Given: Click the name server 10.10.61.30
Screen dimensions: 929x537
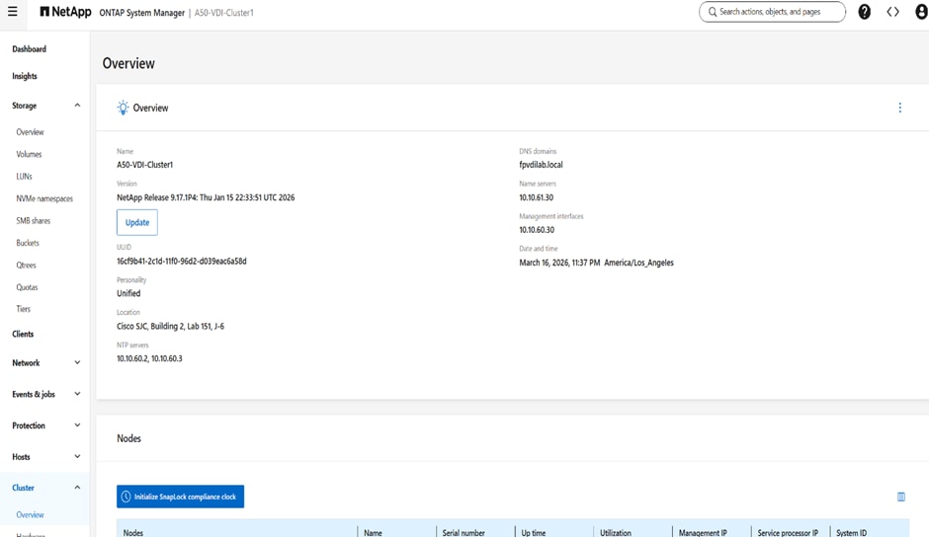Looking at the screenshot, I should [x=537, y=197].
